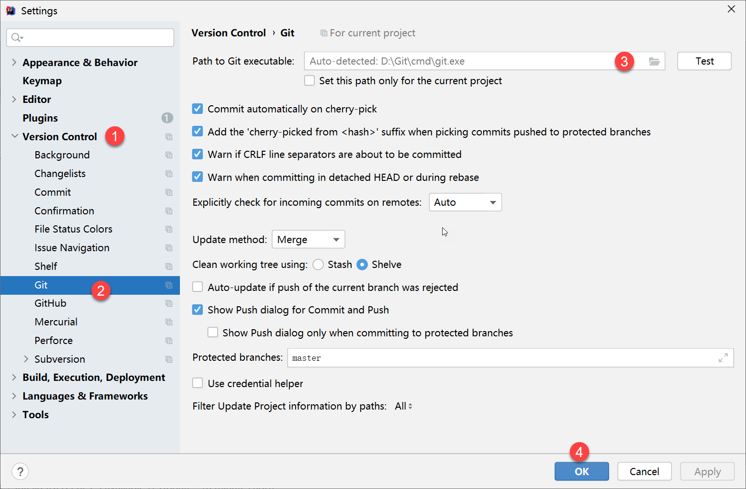Select the Stash radio button

click(x=318, y=265)
